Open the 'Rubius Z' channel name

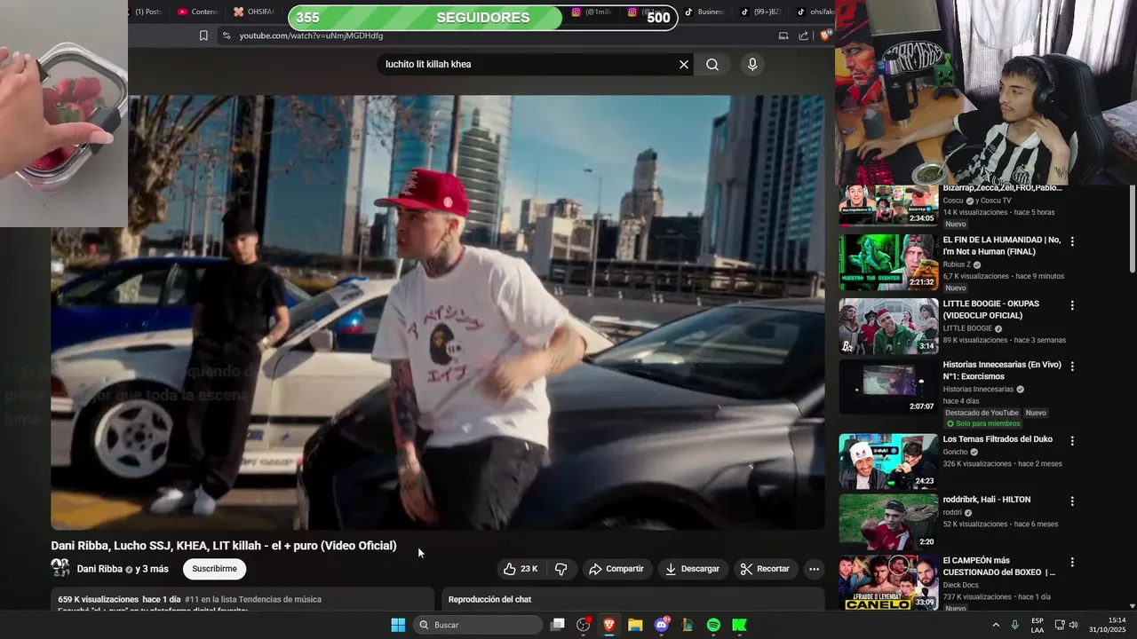coord(957,264)
